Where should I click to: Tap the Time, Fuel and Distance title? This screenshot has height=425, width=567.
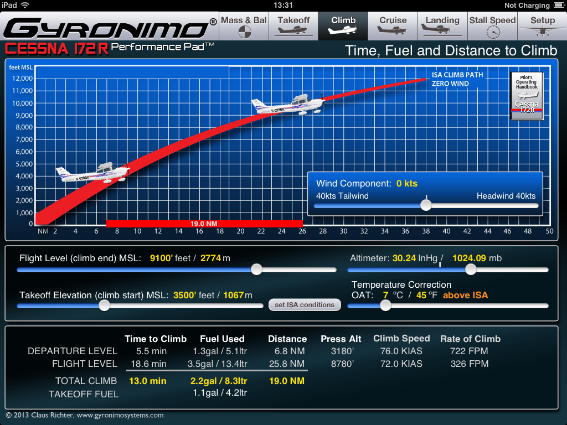(x=451, y=50)
